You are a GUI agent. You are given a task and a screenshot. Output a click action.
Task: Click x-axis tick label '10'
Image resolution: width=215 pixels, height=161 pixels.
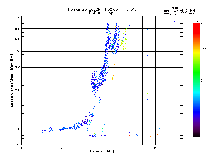point(155,148)
